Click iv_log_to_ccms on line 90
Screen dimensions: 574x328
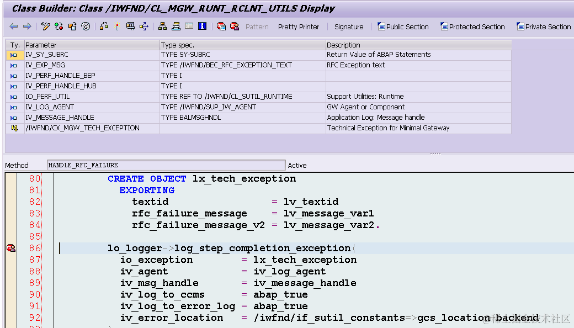click(162, 295)
